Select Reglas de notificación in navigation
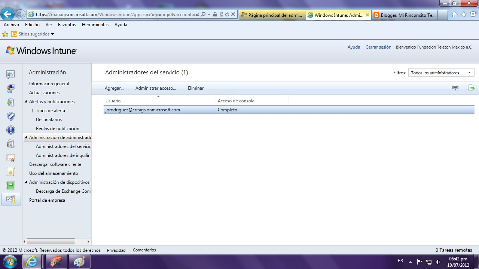Viewport: 479px width, 269px height. click(58, 129)
